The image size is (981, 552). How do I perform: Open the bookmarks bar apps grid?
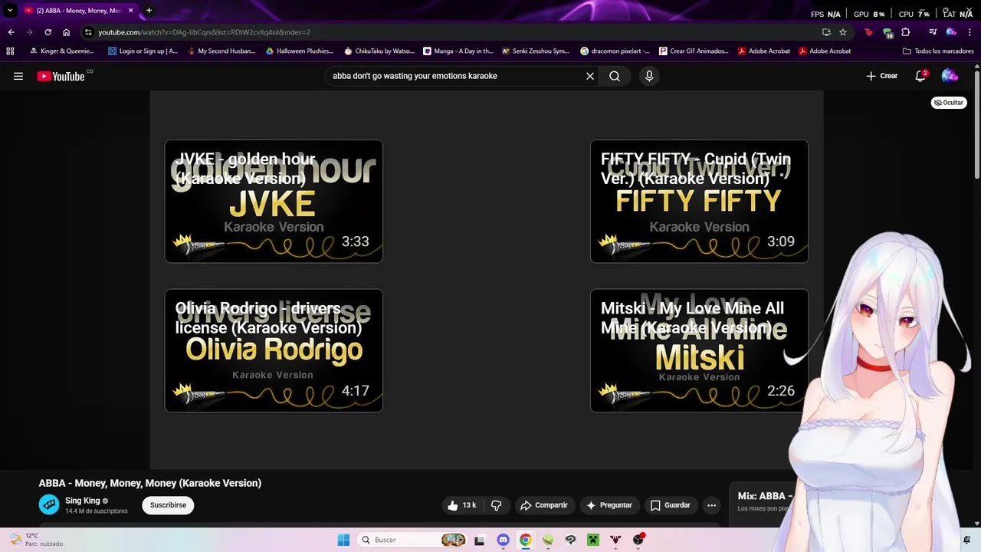pyautogui.click(x=10, y=51)
